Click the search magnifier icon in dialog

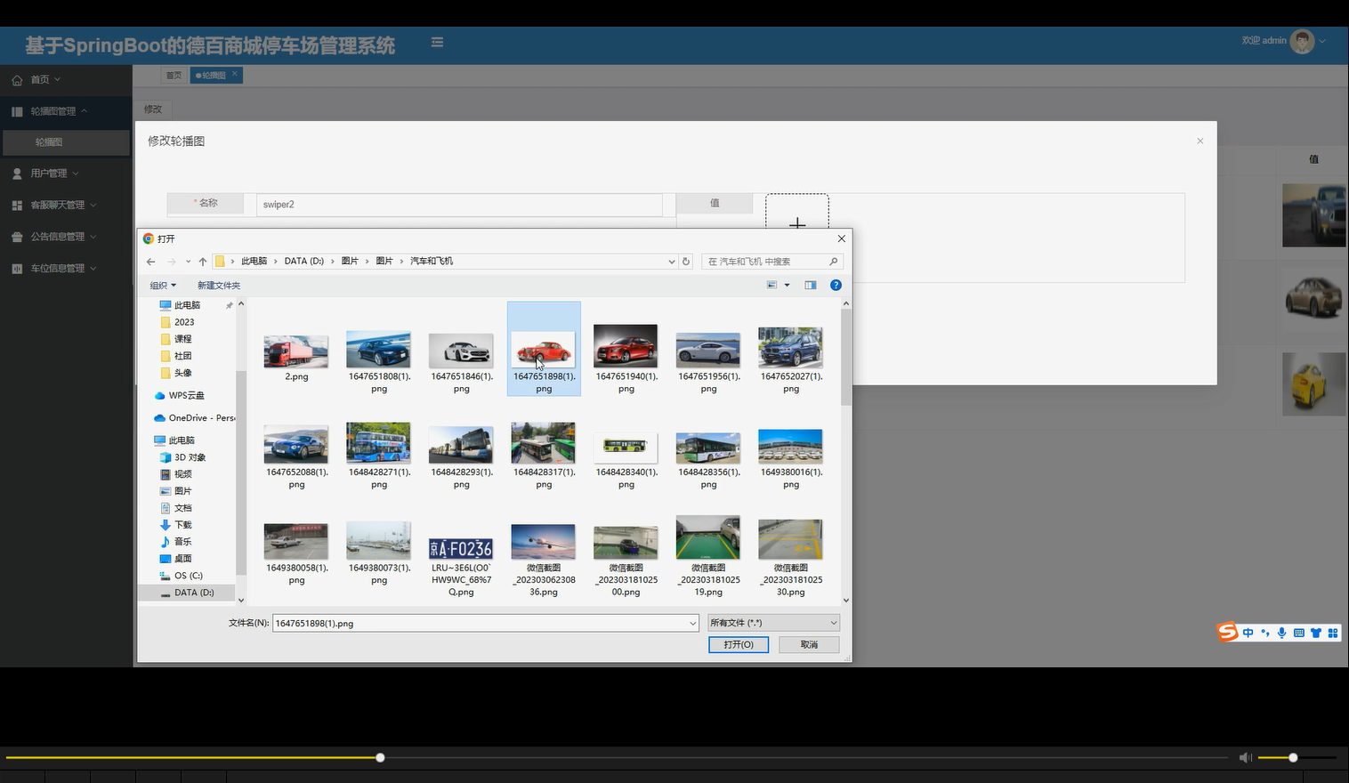pyautogui.click(x=833, y=262)
